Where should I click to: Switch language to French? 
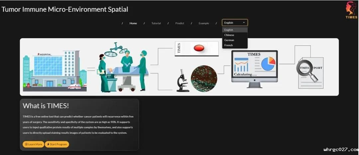235,45
